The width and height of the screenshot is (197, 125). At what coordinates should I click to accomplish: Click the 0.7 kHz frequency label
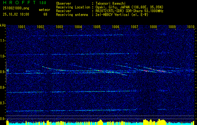pyautogui.click(x=3, y=103)
